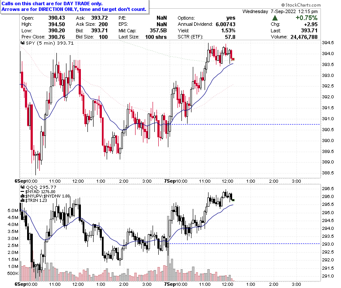Click the 'DAY TRADE only' annotation line

[52, 3]
